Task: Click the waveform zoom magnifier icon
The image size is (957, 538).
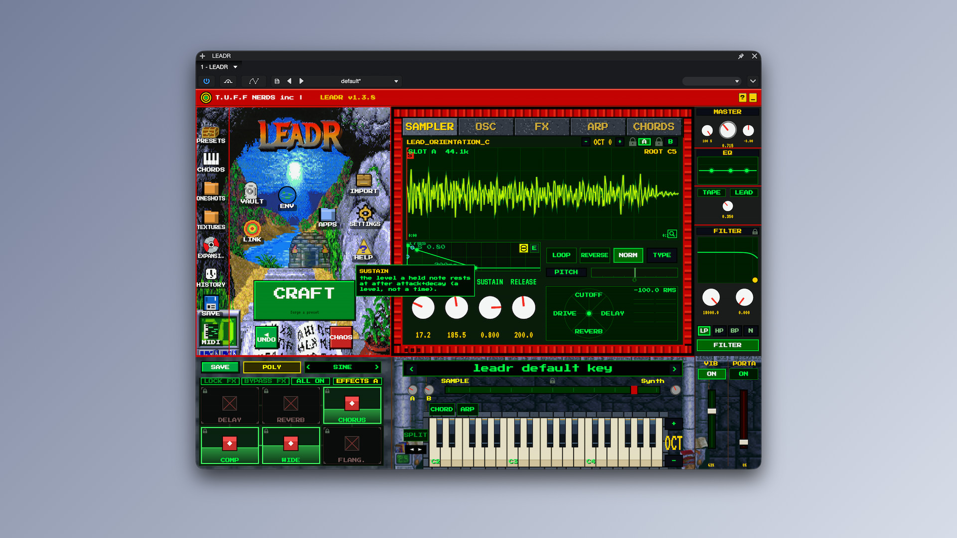Action: (672, 234)
